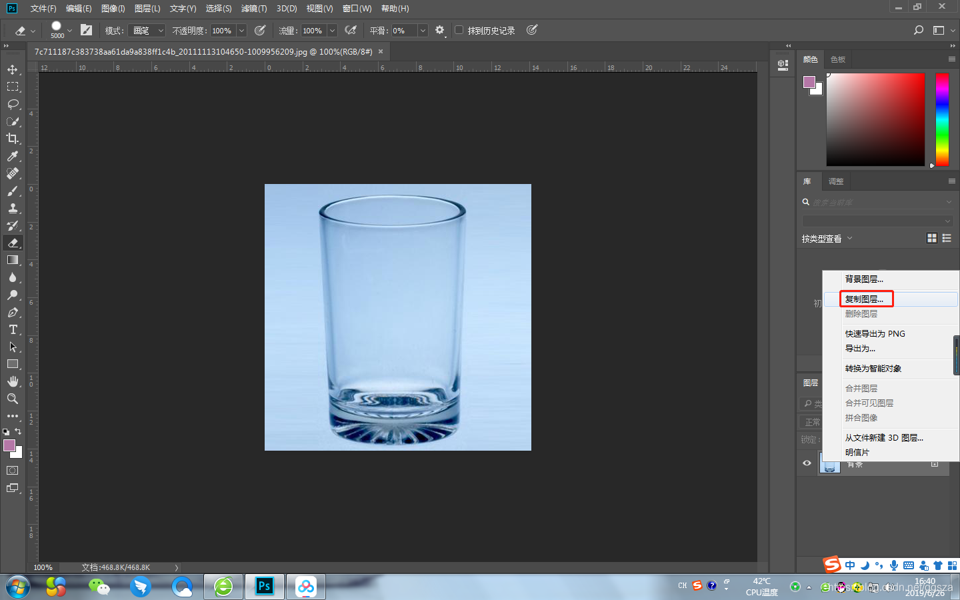Select the Path Selection tool

coord(13,347)
